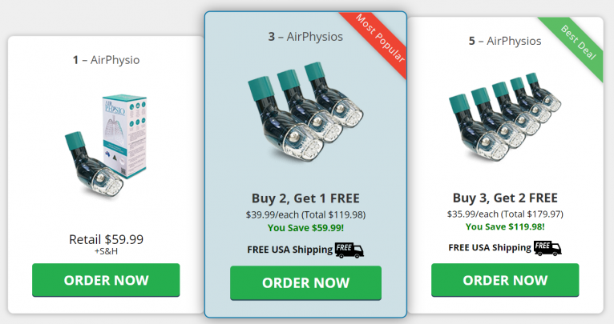Viewport: 614px width, 324px height.
Task: Click the 'Buy 2, Get 1 FREE' text
Action: 305,198
